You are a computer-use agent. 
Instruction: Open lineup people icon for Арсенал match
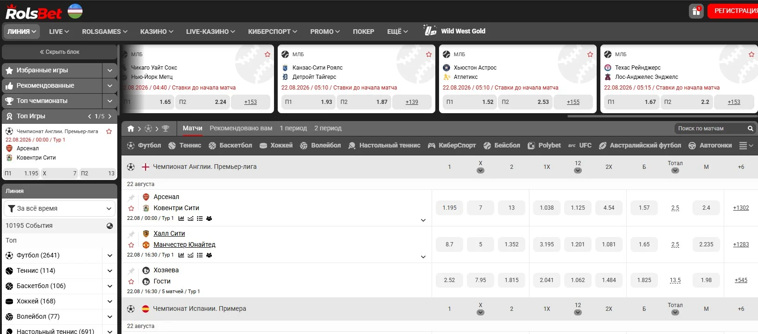coord(209,218)
